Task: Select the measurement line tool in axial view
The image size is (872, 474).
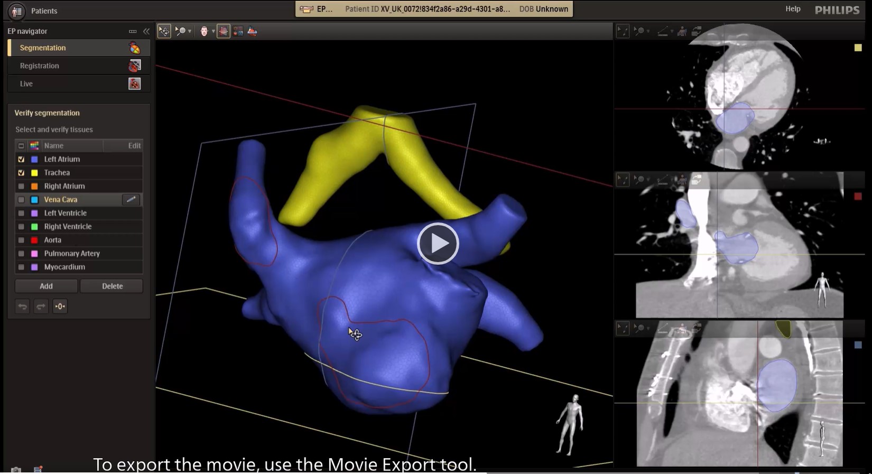Action: [x=662, y=32]
